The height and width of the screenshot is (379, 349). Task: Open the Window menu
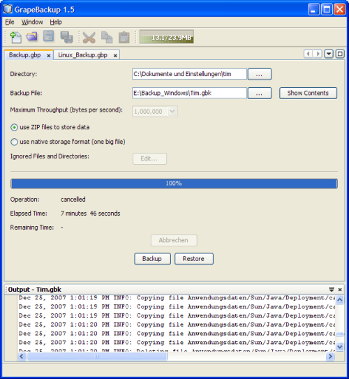pyautogui.click(x=32, y=22)
